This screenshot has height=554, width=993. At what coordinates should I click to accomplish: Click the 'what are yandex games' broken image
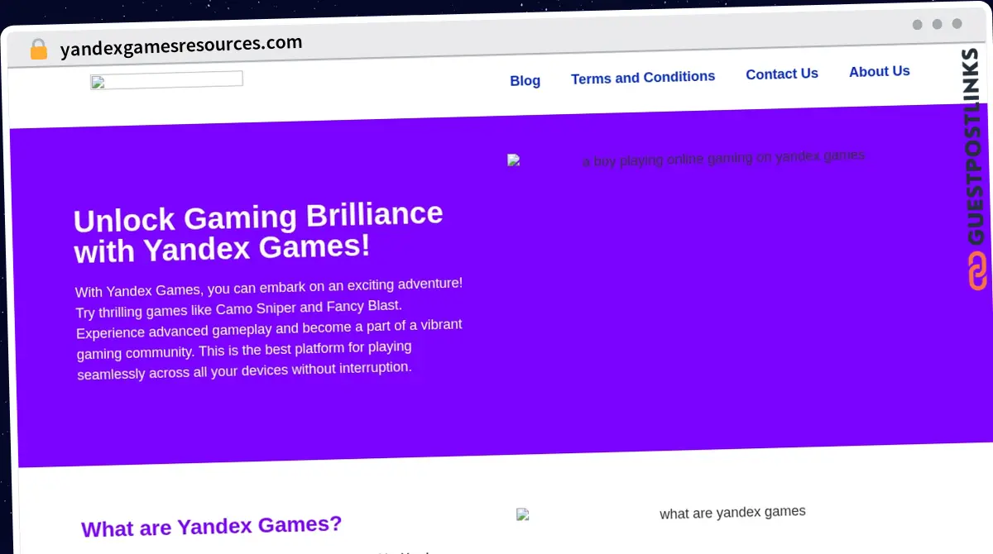click(661, 513)
